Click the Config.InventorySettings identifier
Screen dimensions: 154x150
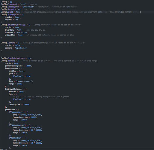click(13, 25)
